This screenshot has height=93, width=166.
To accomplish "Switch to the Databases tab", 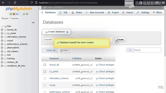I will (x=49, y=12).
